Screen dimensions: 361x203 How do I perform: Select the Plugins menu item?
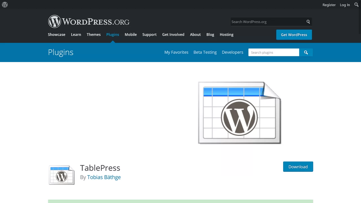click(x=113, y=34)
